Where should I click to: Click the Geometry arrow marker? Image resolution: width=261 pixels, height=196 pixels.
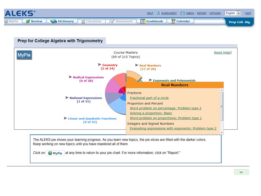pyautogui.click(x=100, y=65)
